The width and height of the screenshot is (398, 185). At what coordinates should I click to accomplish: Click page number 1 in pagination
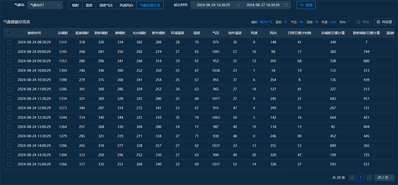[x=361, y=177]
